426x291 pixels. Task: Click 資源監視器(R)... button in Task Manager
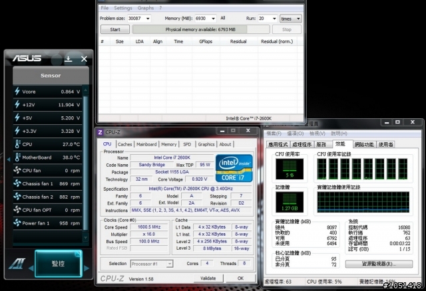[379, 264]
